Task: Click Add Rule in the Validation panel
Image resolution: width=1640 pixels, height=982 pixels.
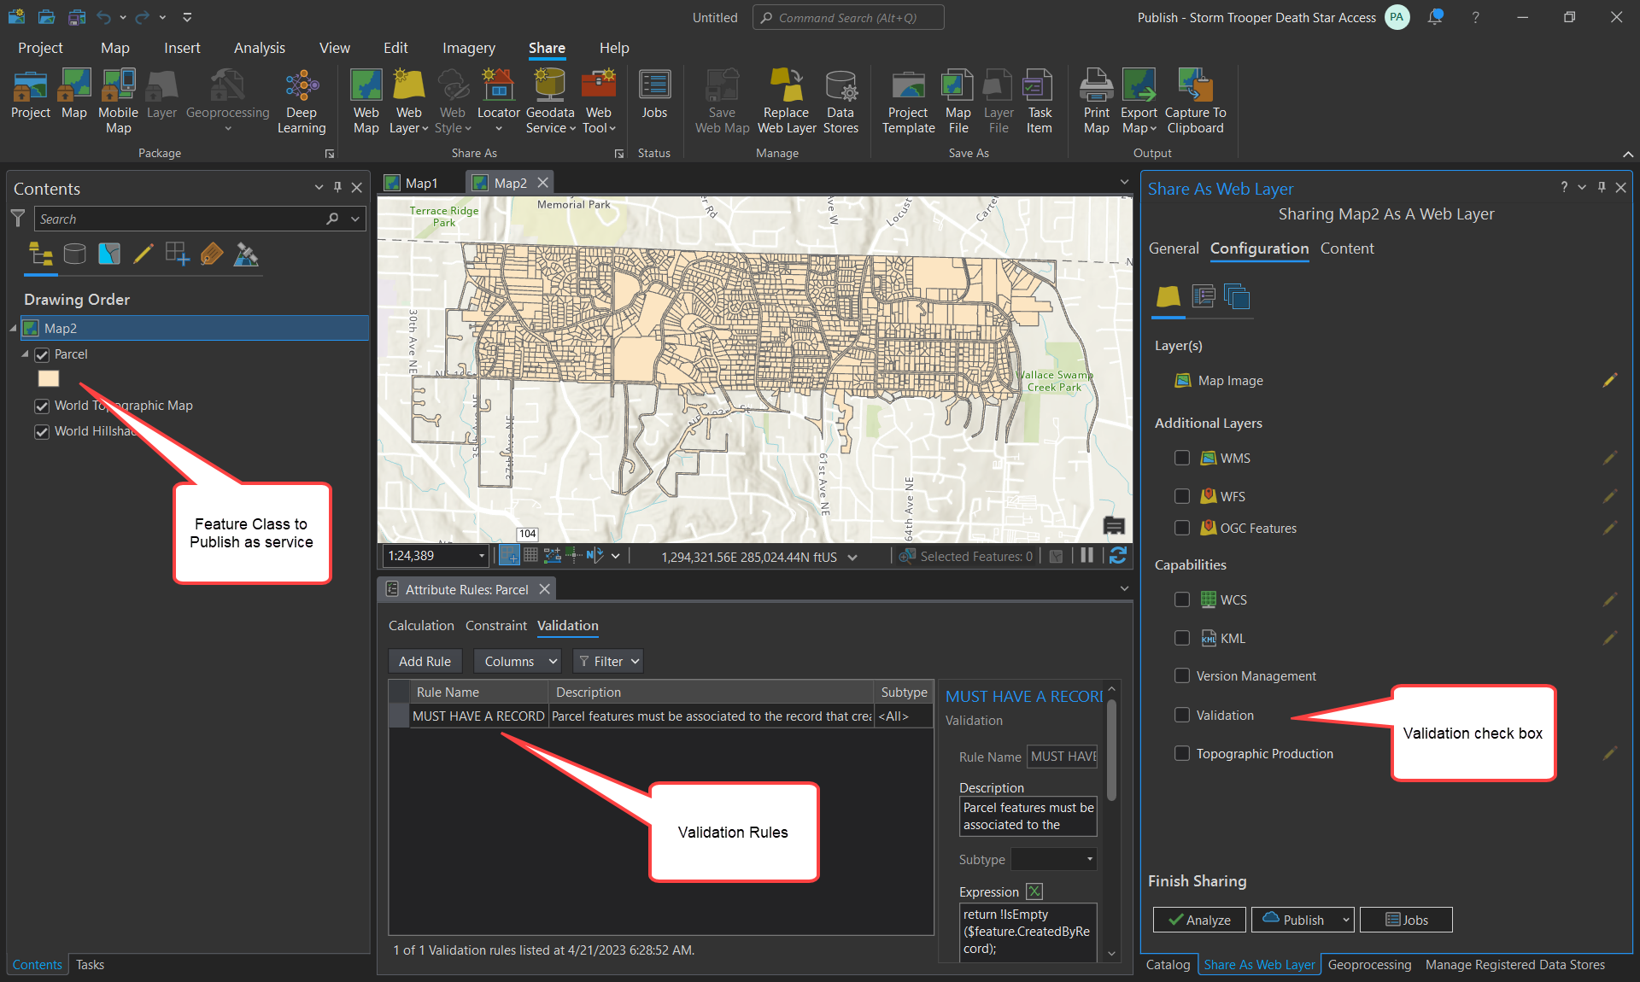Action: (425, 661)
